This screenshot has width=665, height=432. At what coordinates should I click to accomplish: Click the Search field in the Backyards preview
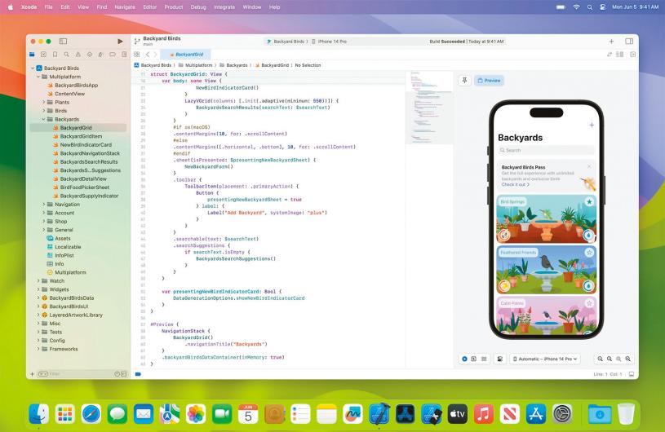coord(546,150)
